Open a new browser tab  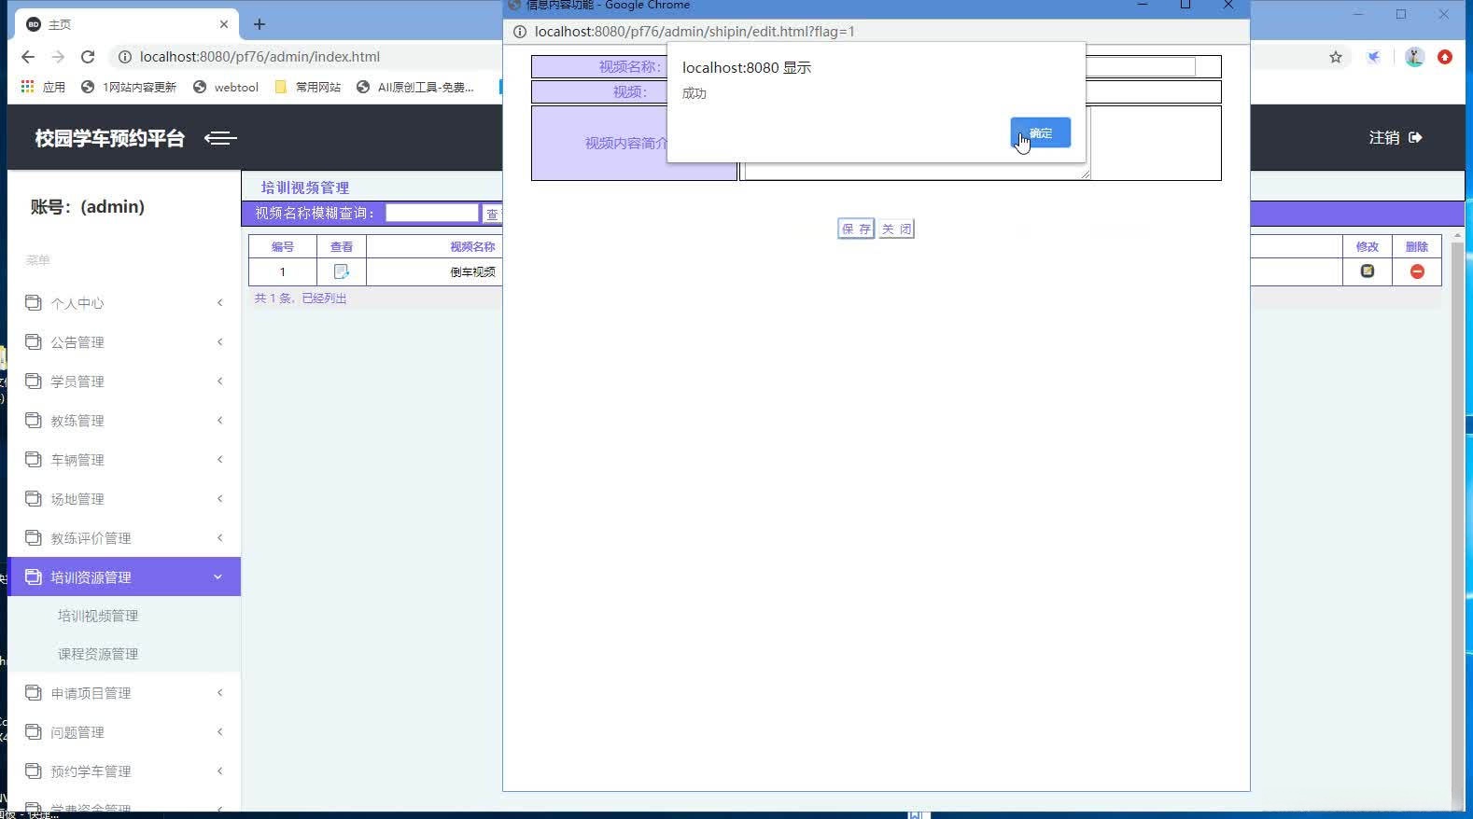(260, 24)
